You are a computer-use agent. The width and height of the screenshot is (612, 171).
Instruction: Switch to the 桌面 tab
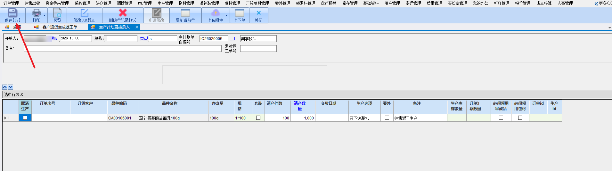(17, 27)
